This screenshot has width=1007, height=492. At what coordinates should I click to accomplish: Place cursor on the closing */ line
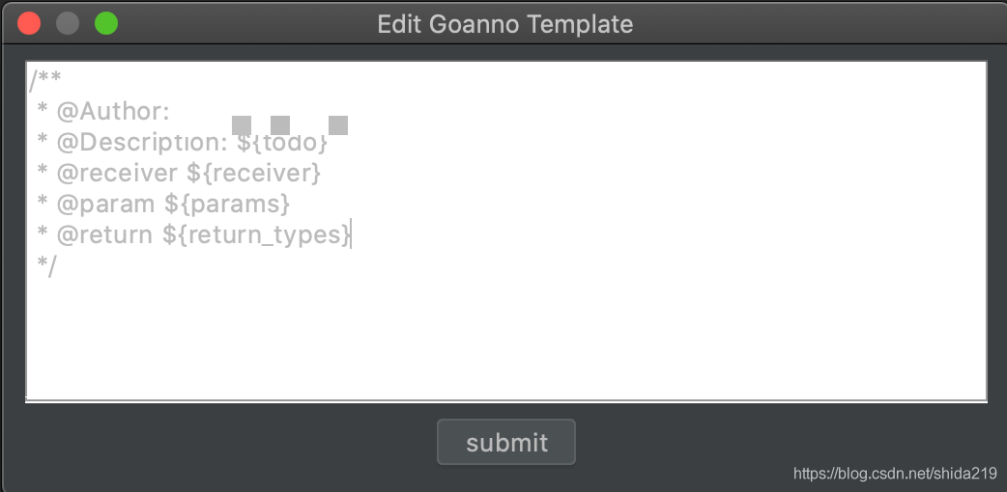click(x=46, y=265)
